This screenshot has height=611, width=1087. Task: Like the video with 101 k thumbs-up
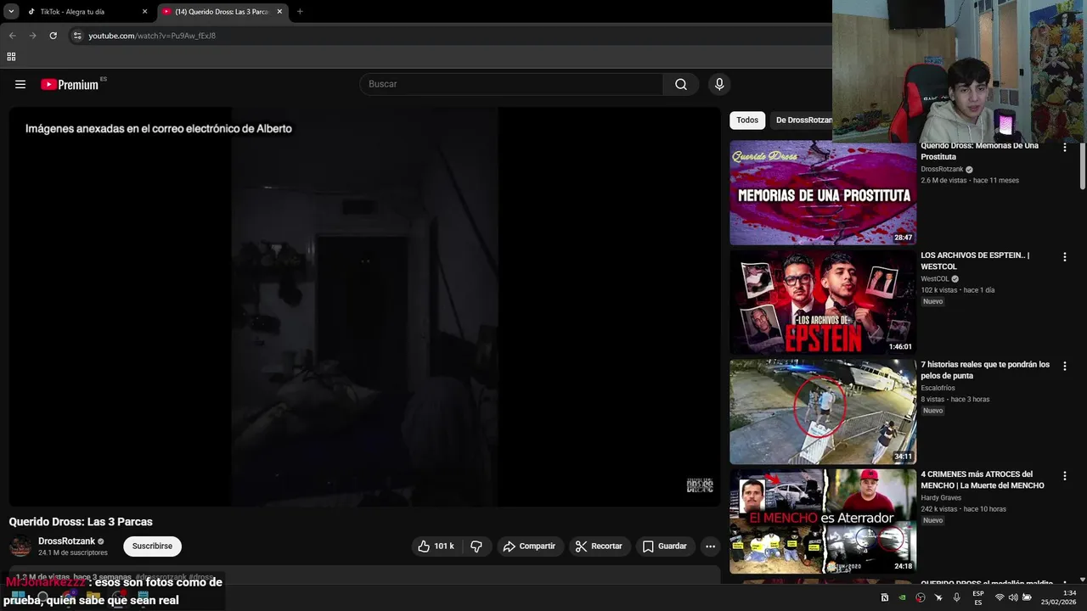(x=436, y=547)
